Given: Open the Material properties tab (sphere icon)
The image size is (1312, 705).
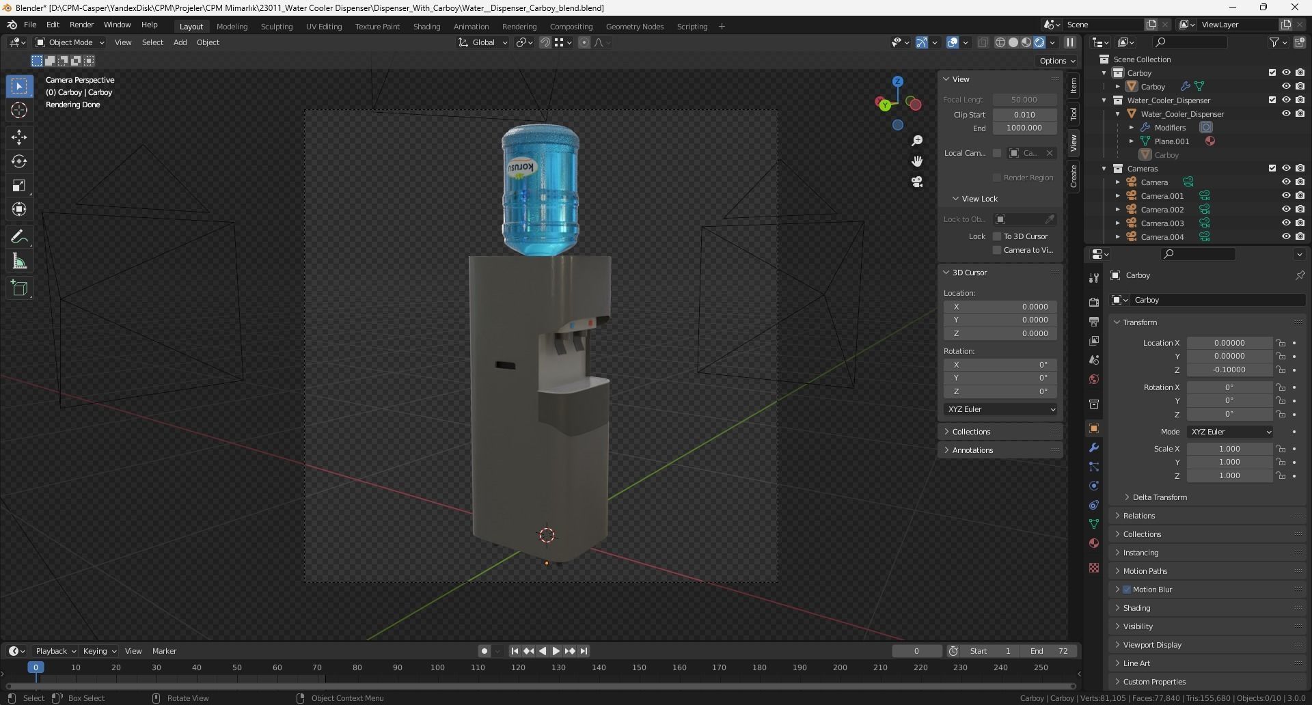Looking at the screenshot, I should point(1093,543).
